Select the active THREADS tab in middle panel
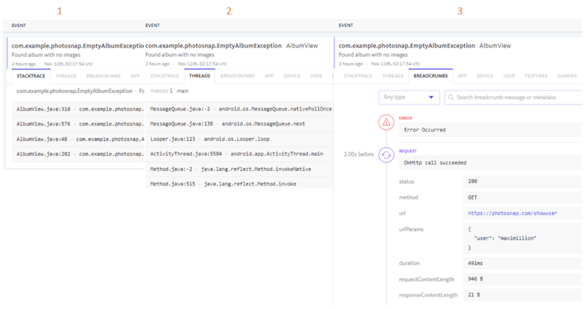 (x=199, y=75)
